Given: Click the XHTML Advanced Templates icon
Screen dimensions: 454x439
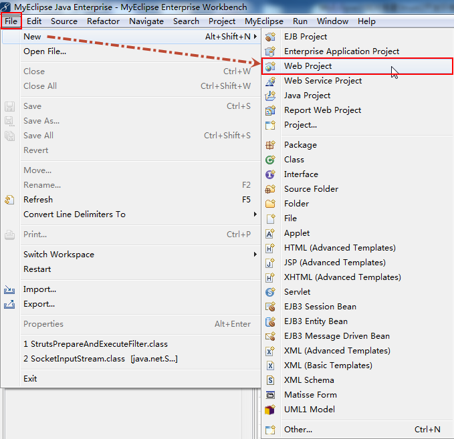Looking at the screenshot, I should pyautogui.click(x=270, y=277).
